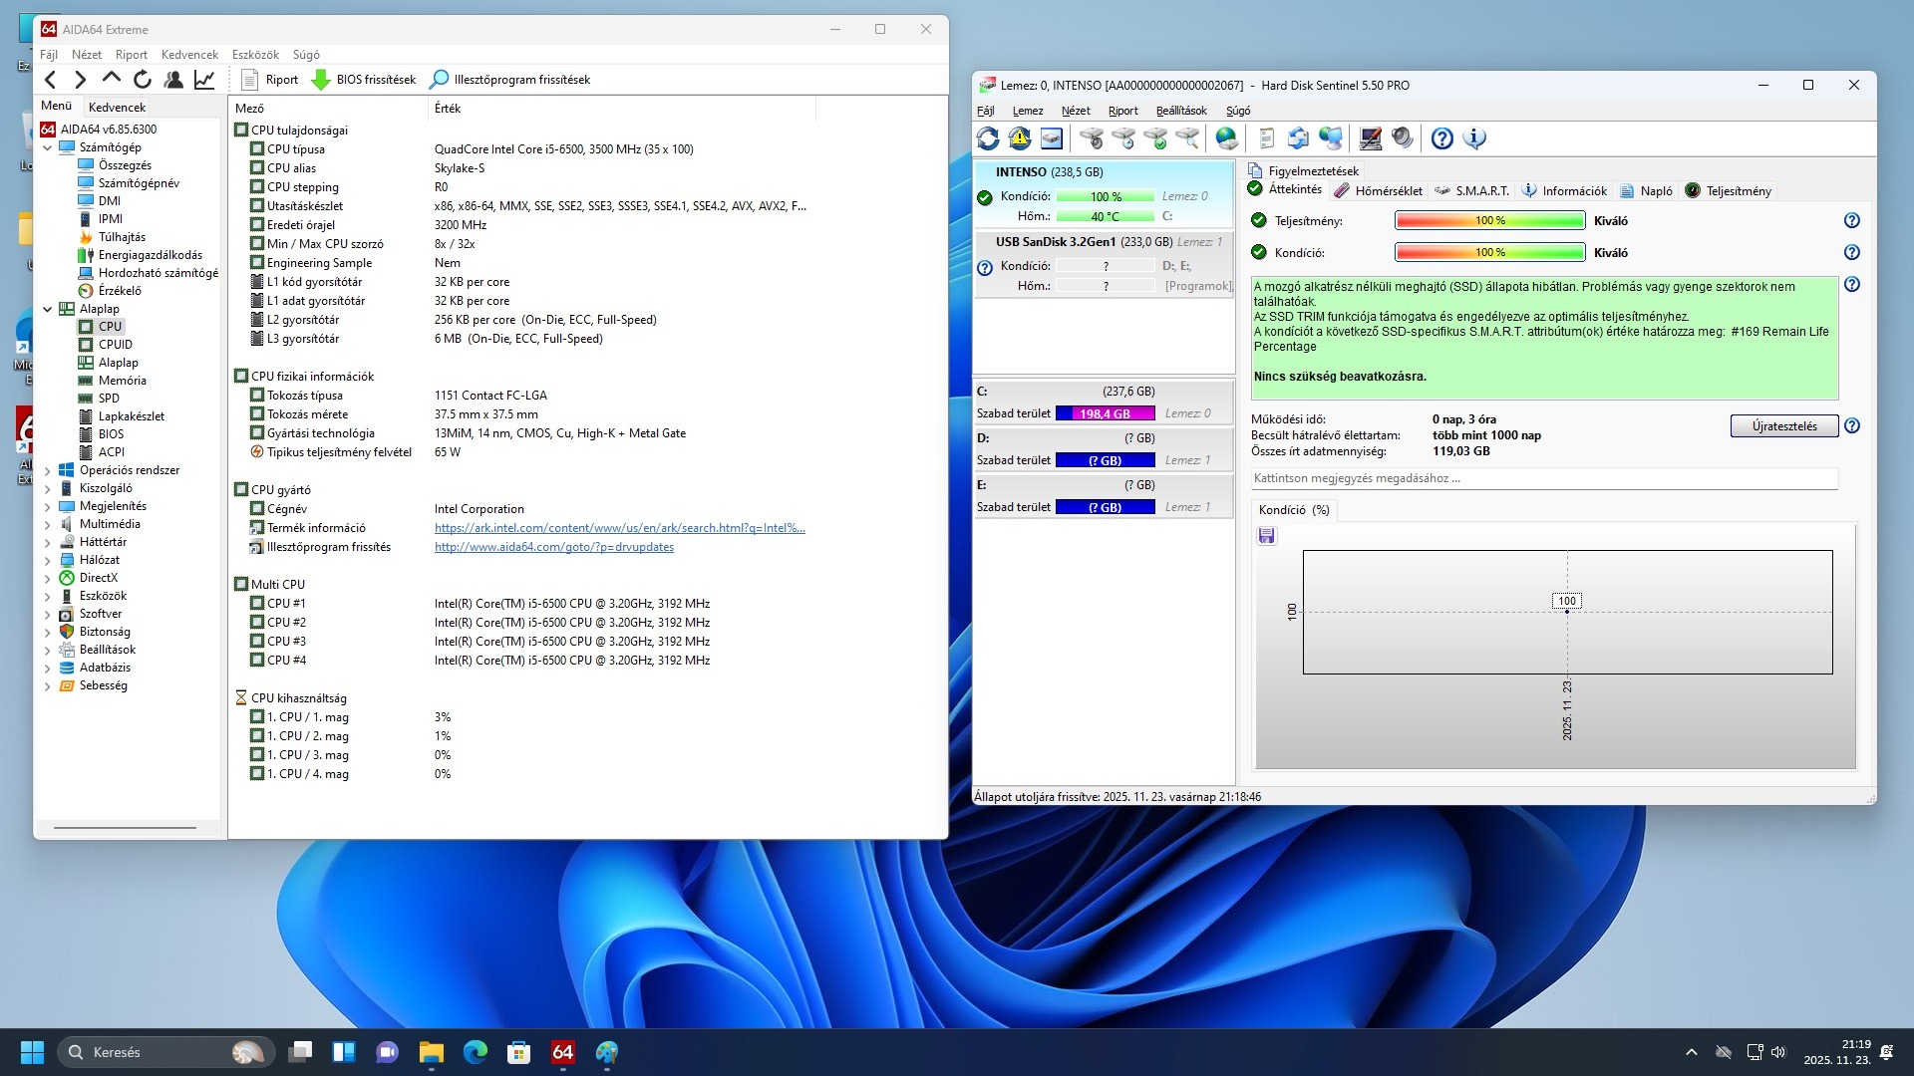Image resolution: width=1914 pixels, height=1076 pixels.
Task: Click help icon next to Teljesítmény bar
Action: coord(1851,221)
